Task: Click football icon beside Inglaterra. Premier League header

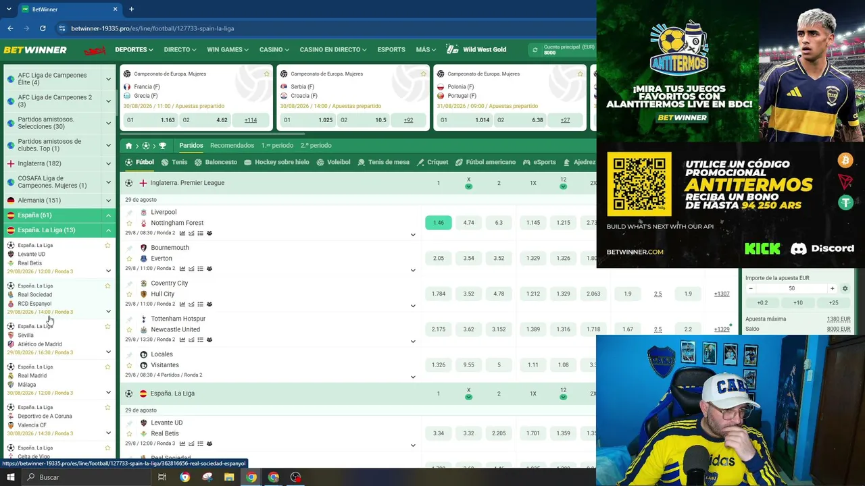Action: point(129,183)
